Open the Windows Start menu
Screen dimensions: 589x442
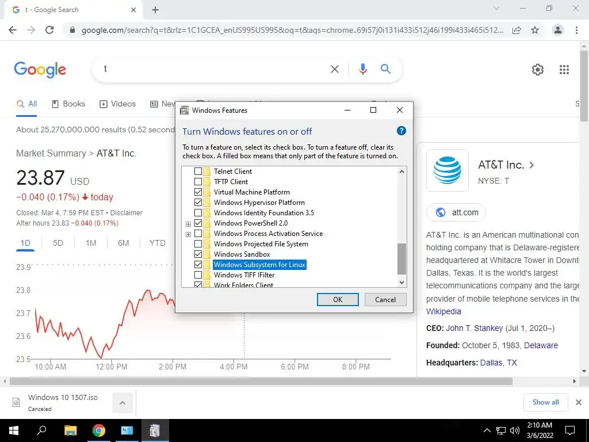coord(14,430)
